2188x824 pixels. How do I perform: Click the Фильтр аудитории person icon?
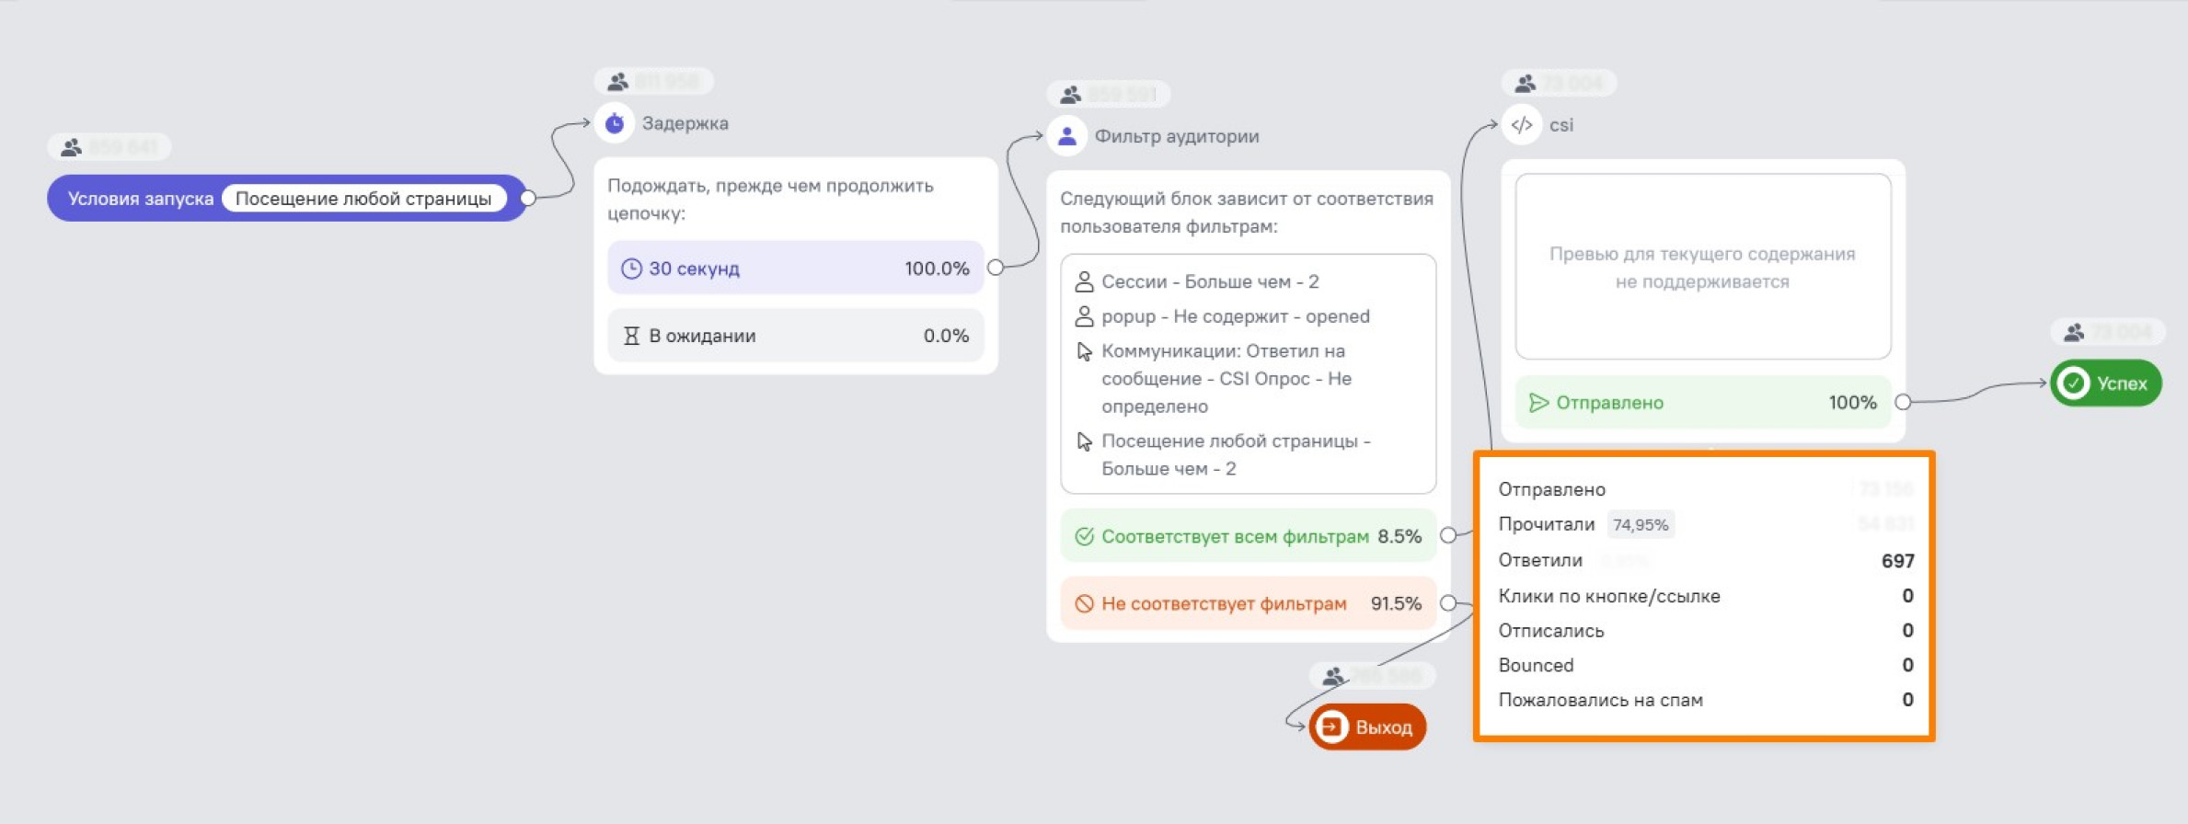tap(1067, 136)
